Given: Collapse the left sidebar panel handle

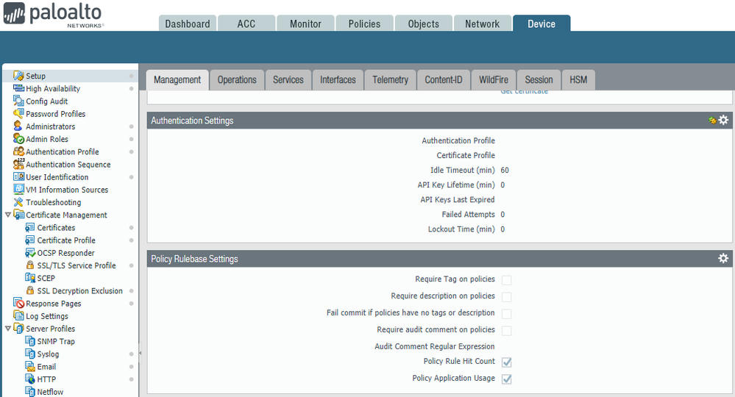Looking at the screenshot, I should 140,353.
